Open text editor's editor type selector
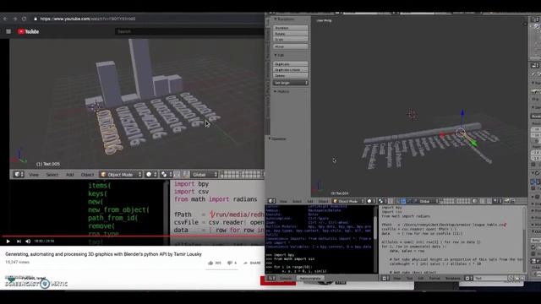 385,278
